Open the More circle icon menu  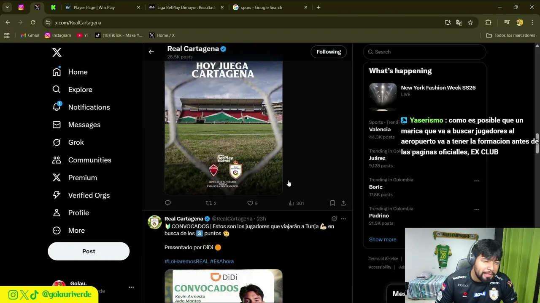57,230
